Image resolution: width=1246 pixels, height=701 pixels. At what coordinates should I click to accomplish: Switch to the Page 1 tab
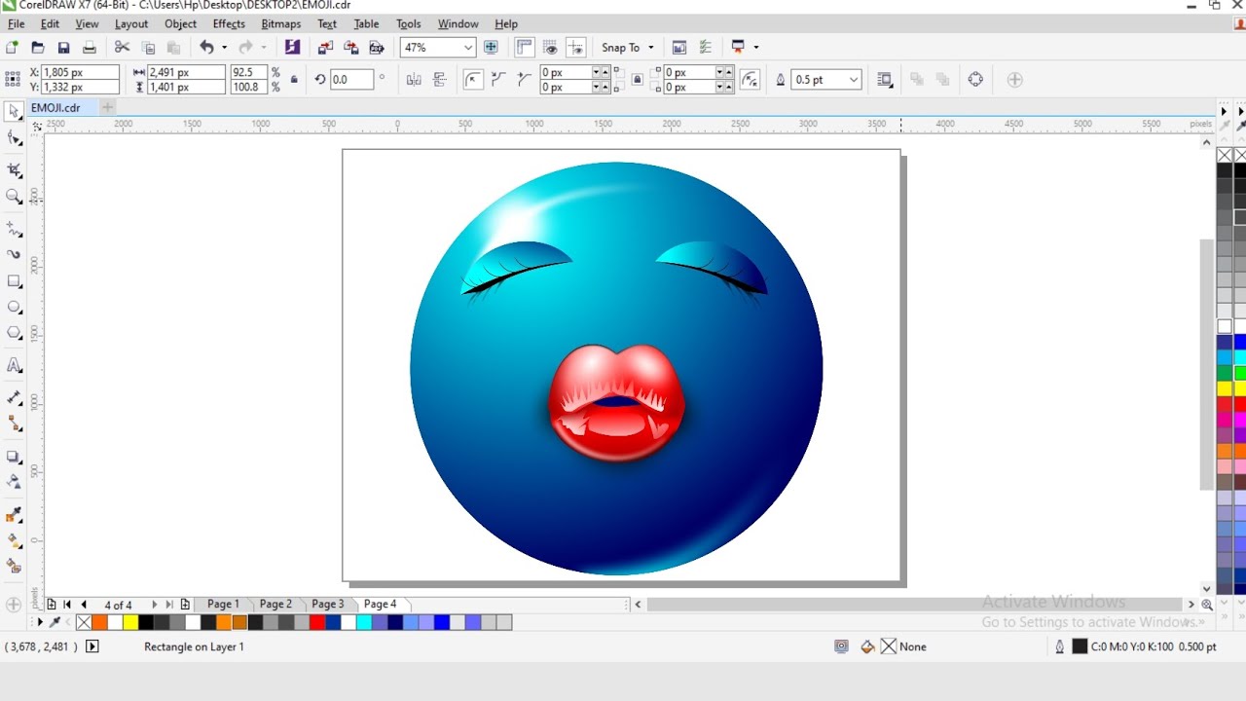tap(223, 605)
